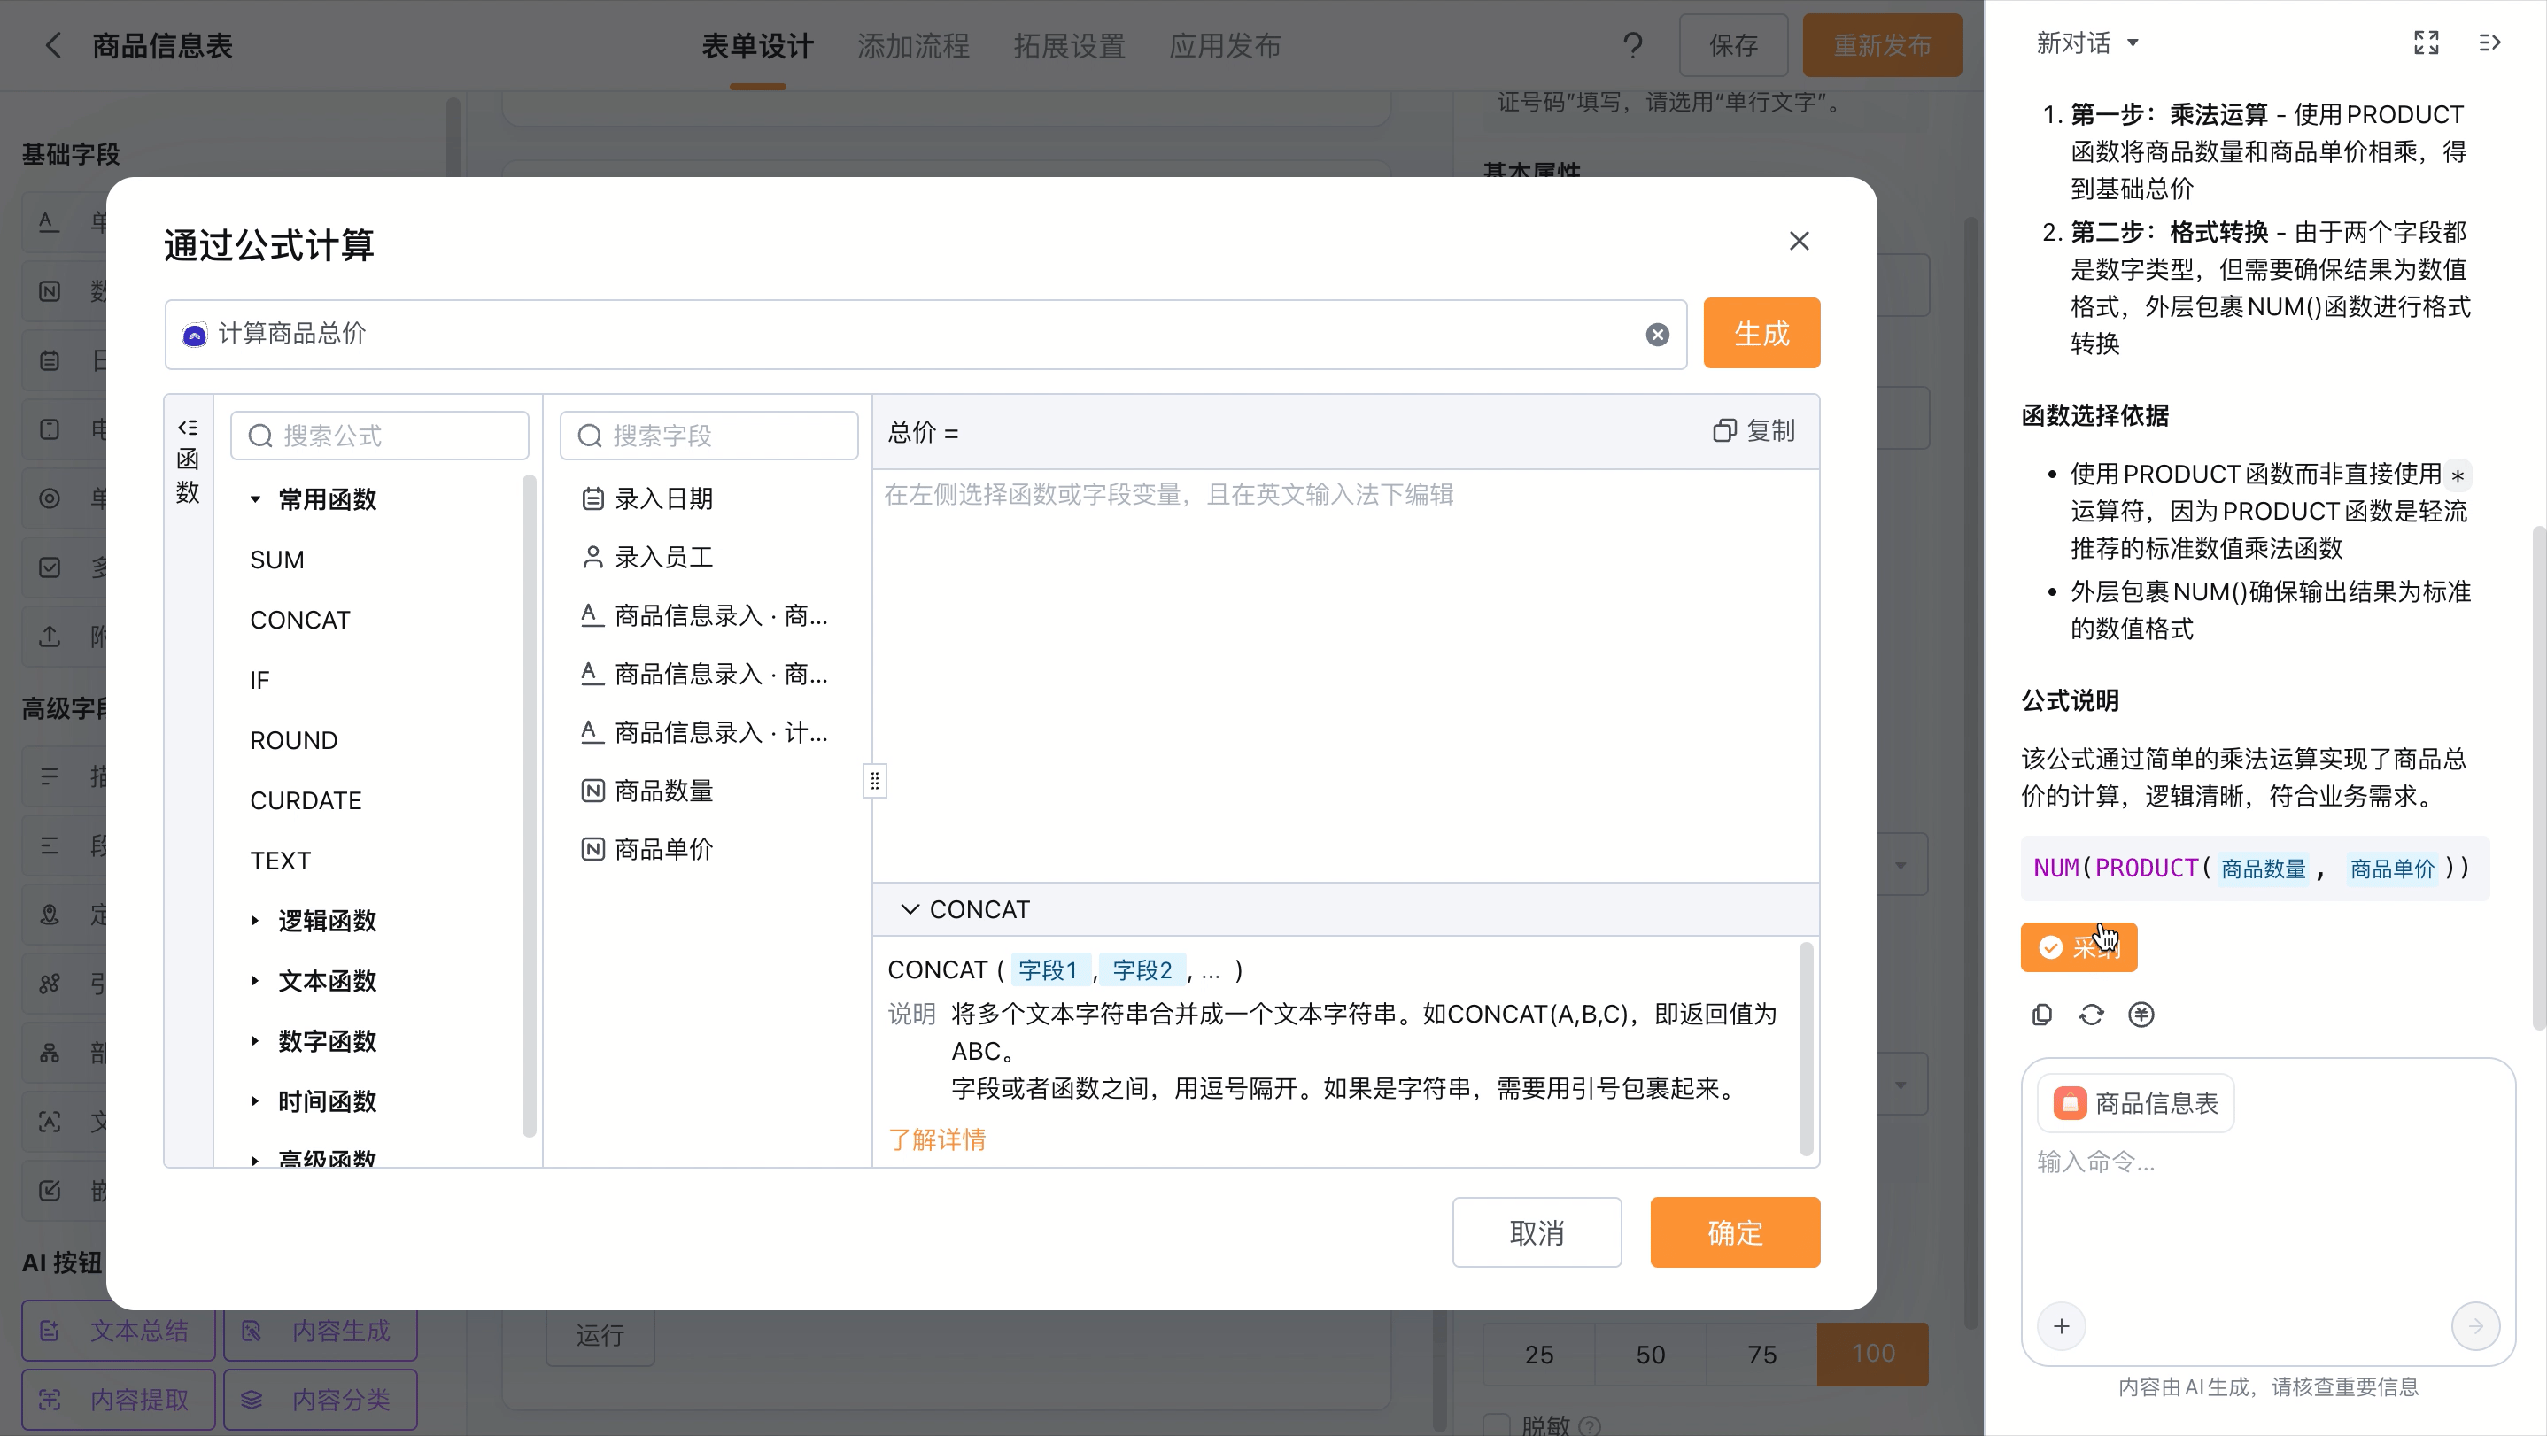
Task: Expand the AI chat panel to fullscreen
Action: [2426, 42]
